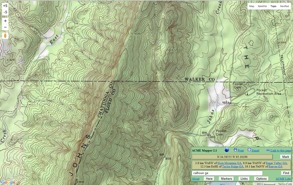Click 'Pocket Recreation Area' map label
293x185 pixels.
(269, 92)
